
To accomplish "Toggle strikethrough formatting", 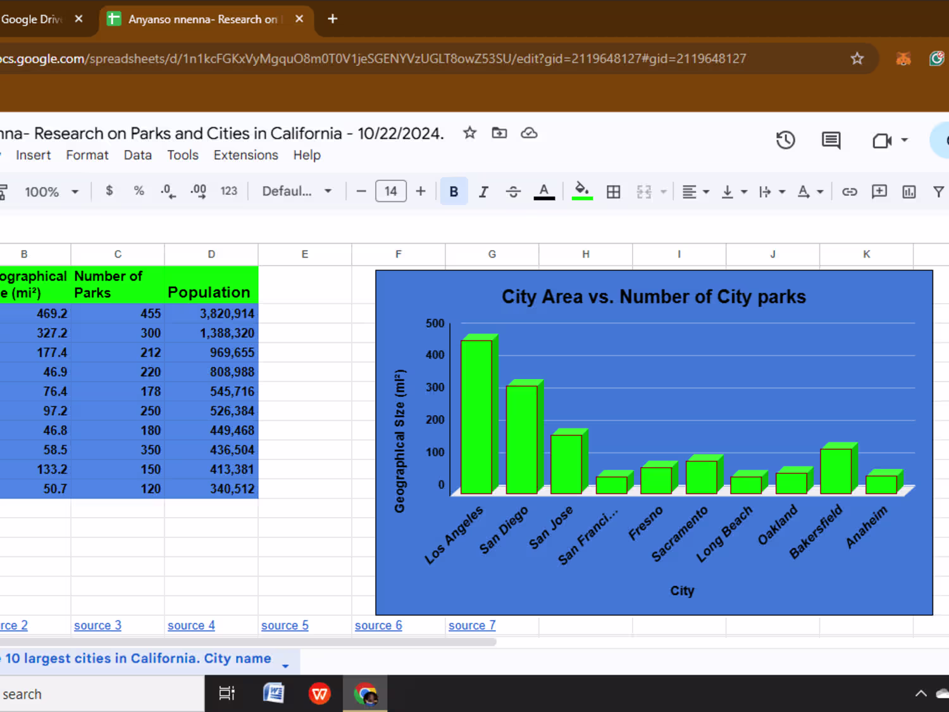I will (x=513, y=192).
